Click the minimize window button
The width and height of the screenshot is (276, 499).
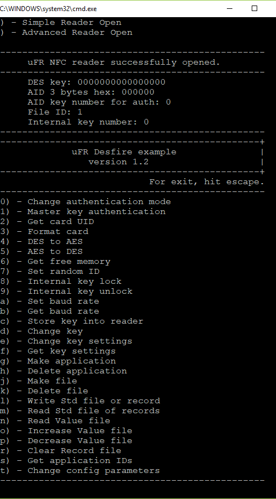pyautogui.click(x=230, y=9)
